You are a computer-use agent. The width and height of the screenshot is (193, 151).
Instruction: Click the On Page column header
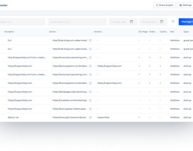pos(143,32)
